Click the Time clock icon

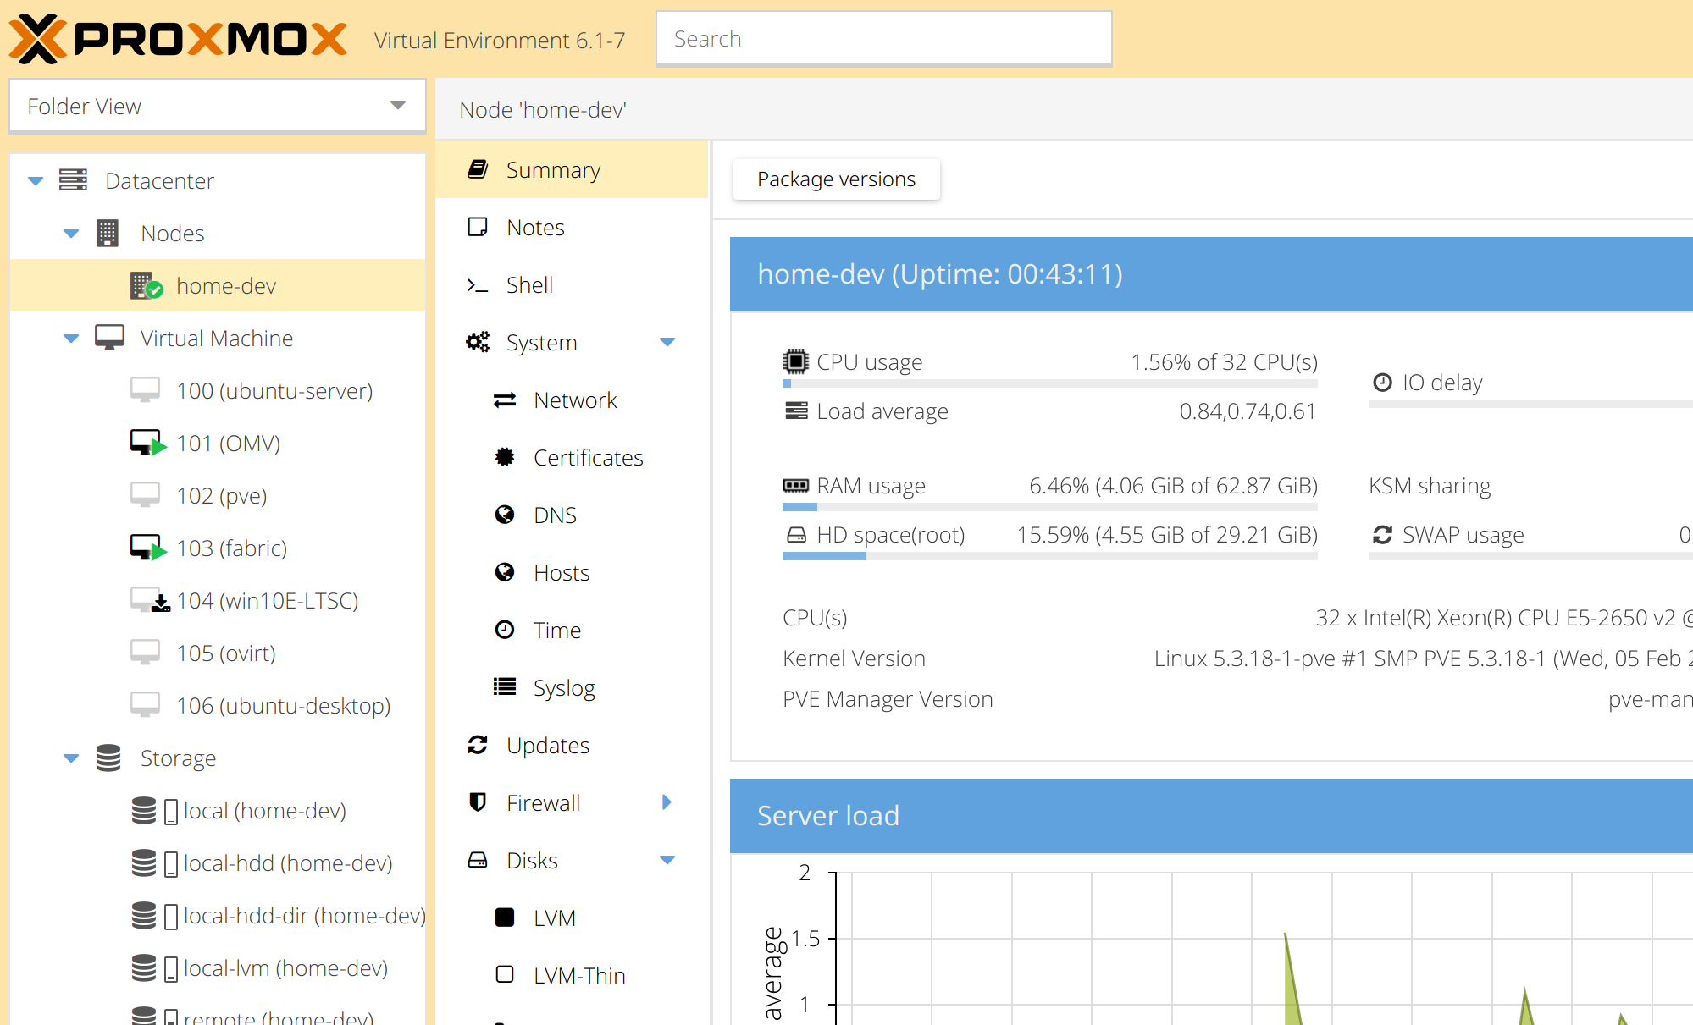click(505, 630)
